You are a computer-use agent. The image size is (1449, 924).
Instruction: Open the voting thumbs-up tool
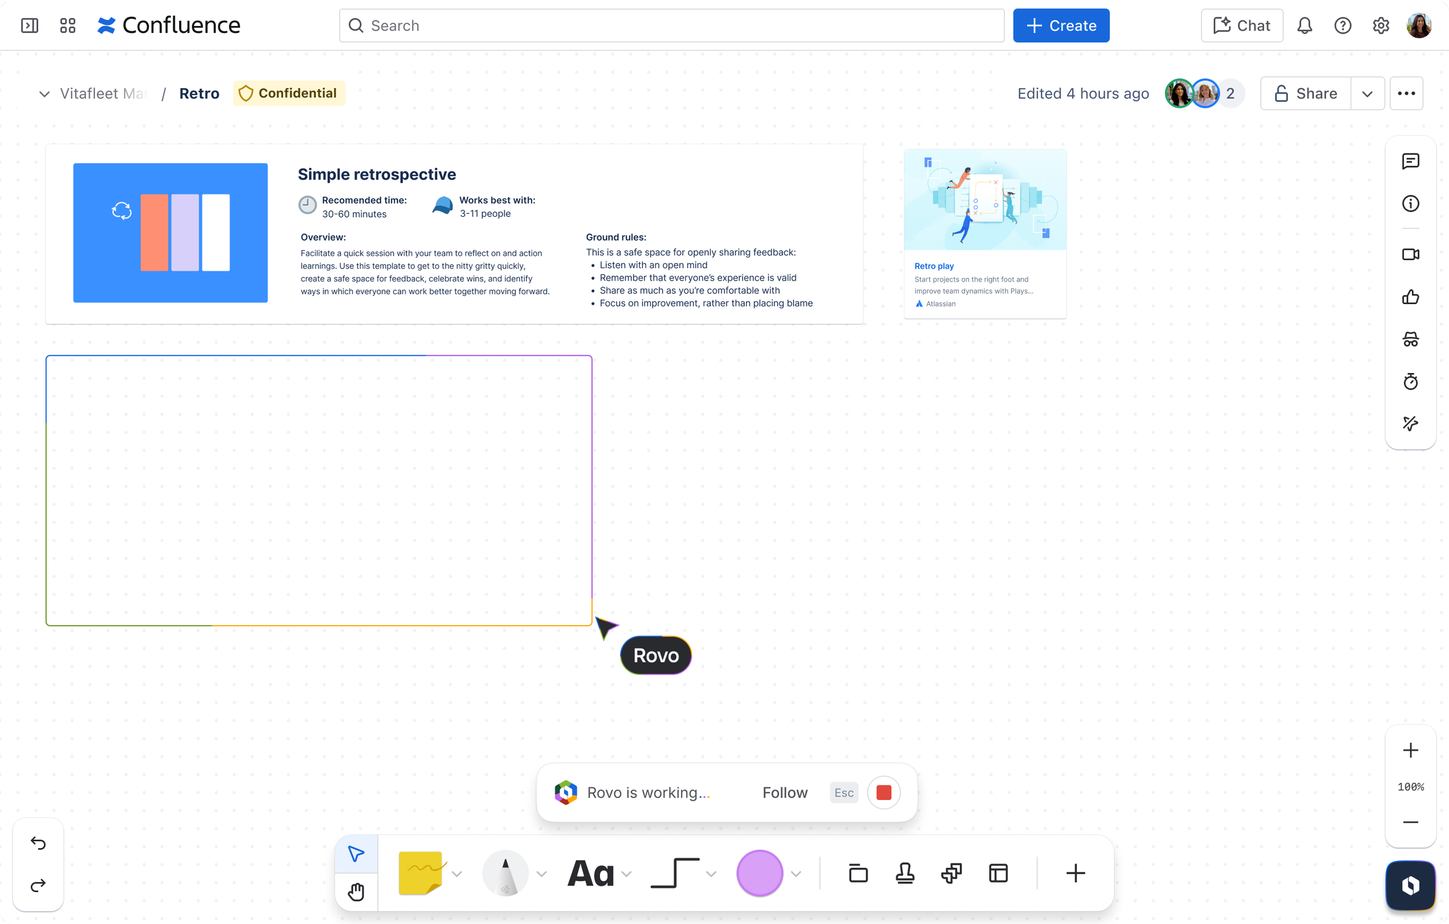[1410, 297]
